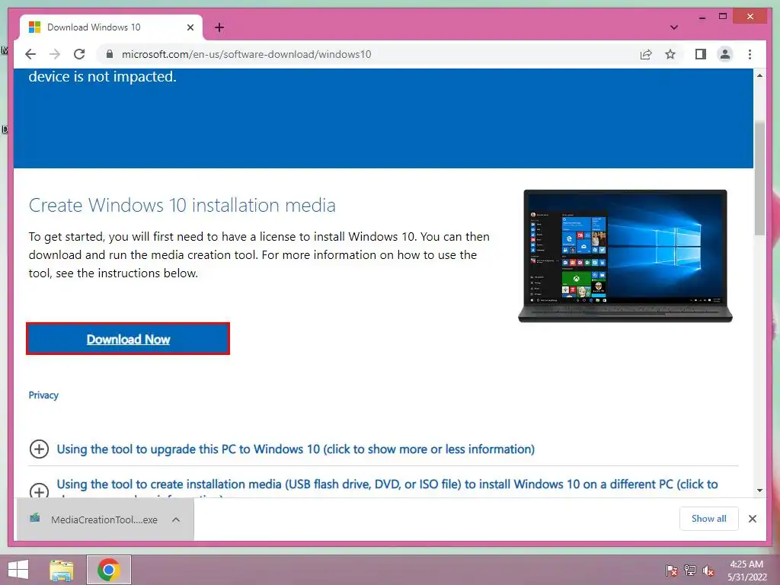780x585 pixels.
Task: Maximize the Chrome window
Action: pos(723,17)
